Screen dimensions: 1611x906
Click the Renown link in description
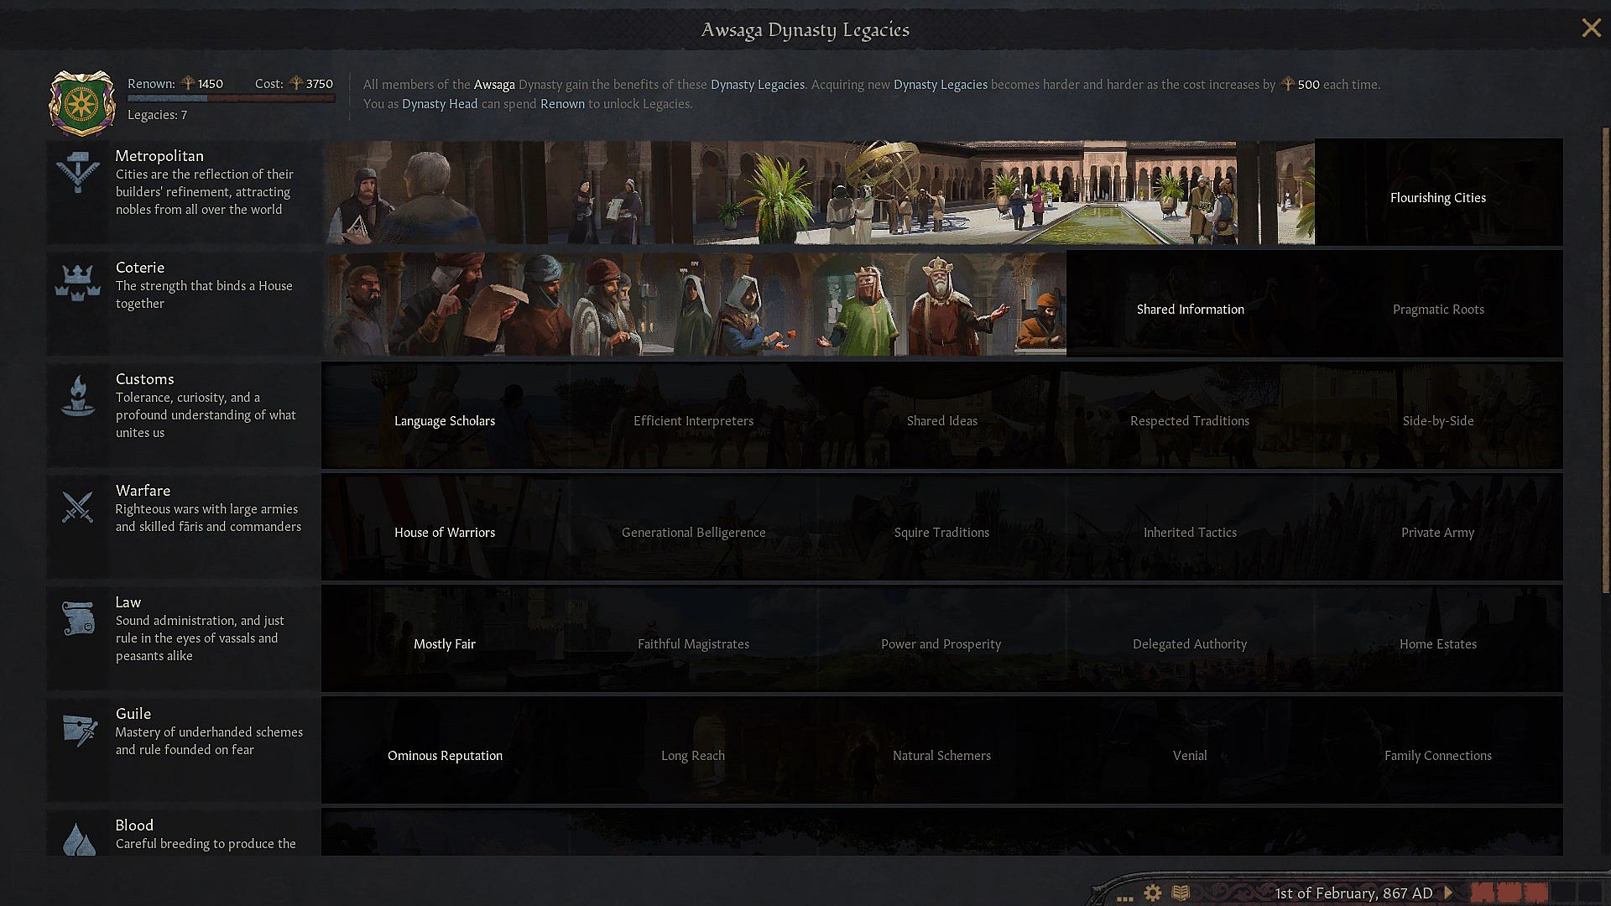coord(562,104)
